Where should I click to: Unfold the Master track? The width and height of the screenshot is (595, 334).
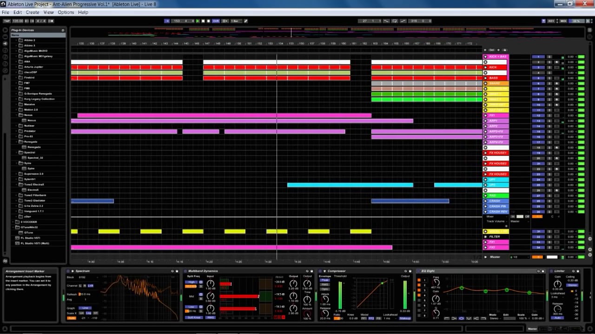[485, 257]
